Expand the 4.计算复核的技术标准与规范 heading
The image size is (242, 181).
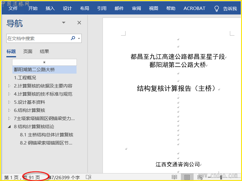click(x=9, y=94)
